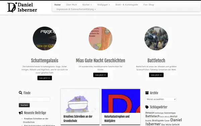Open the Fan-Shop menu item
The height and width of the screenshot is (126, 201).
click(149, 5)
